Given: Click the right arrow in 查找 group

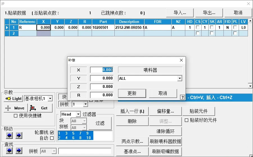Looking at the screenshot, I should tap(19, 151).
